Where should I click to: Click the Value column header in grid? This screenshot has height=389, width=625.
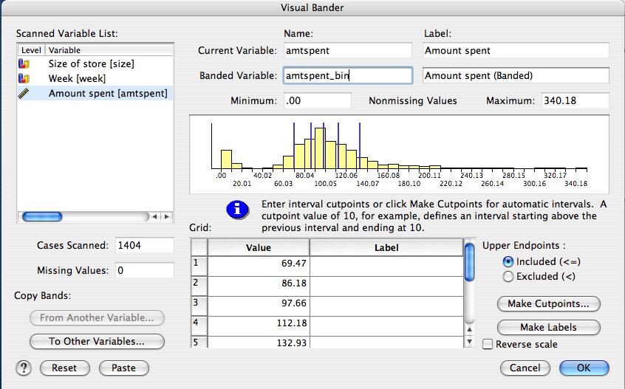pos(259,248)
